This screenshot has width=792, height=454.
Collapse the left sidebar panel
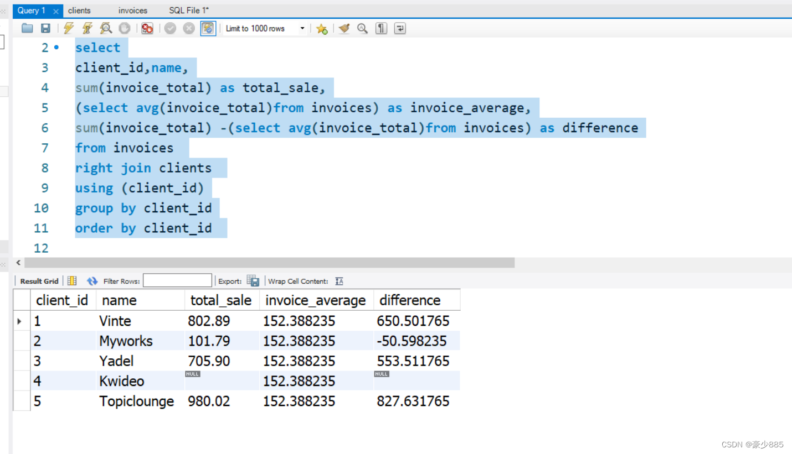pyautogui.click(x=3, y=11)
